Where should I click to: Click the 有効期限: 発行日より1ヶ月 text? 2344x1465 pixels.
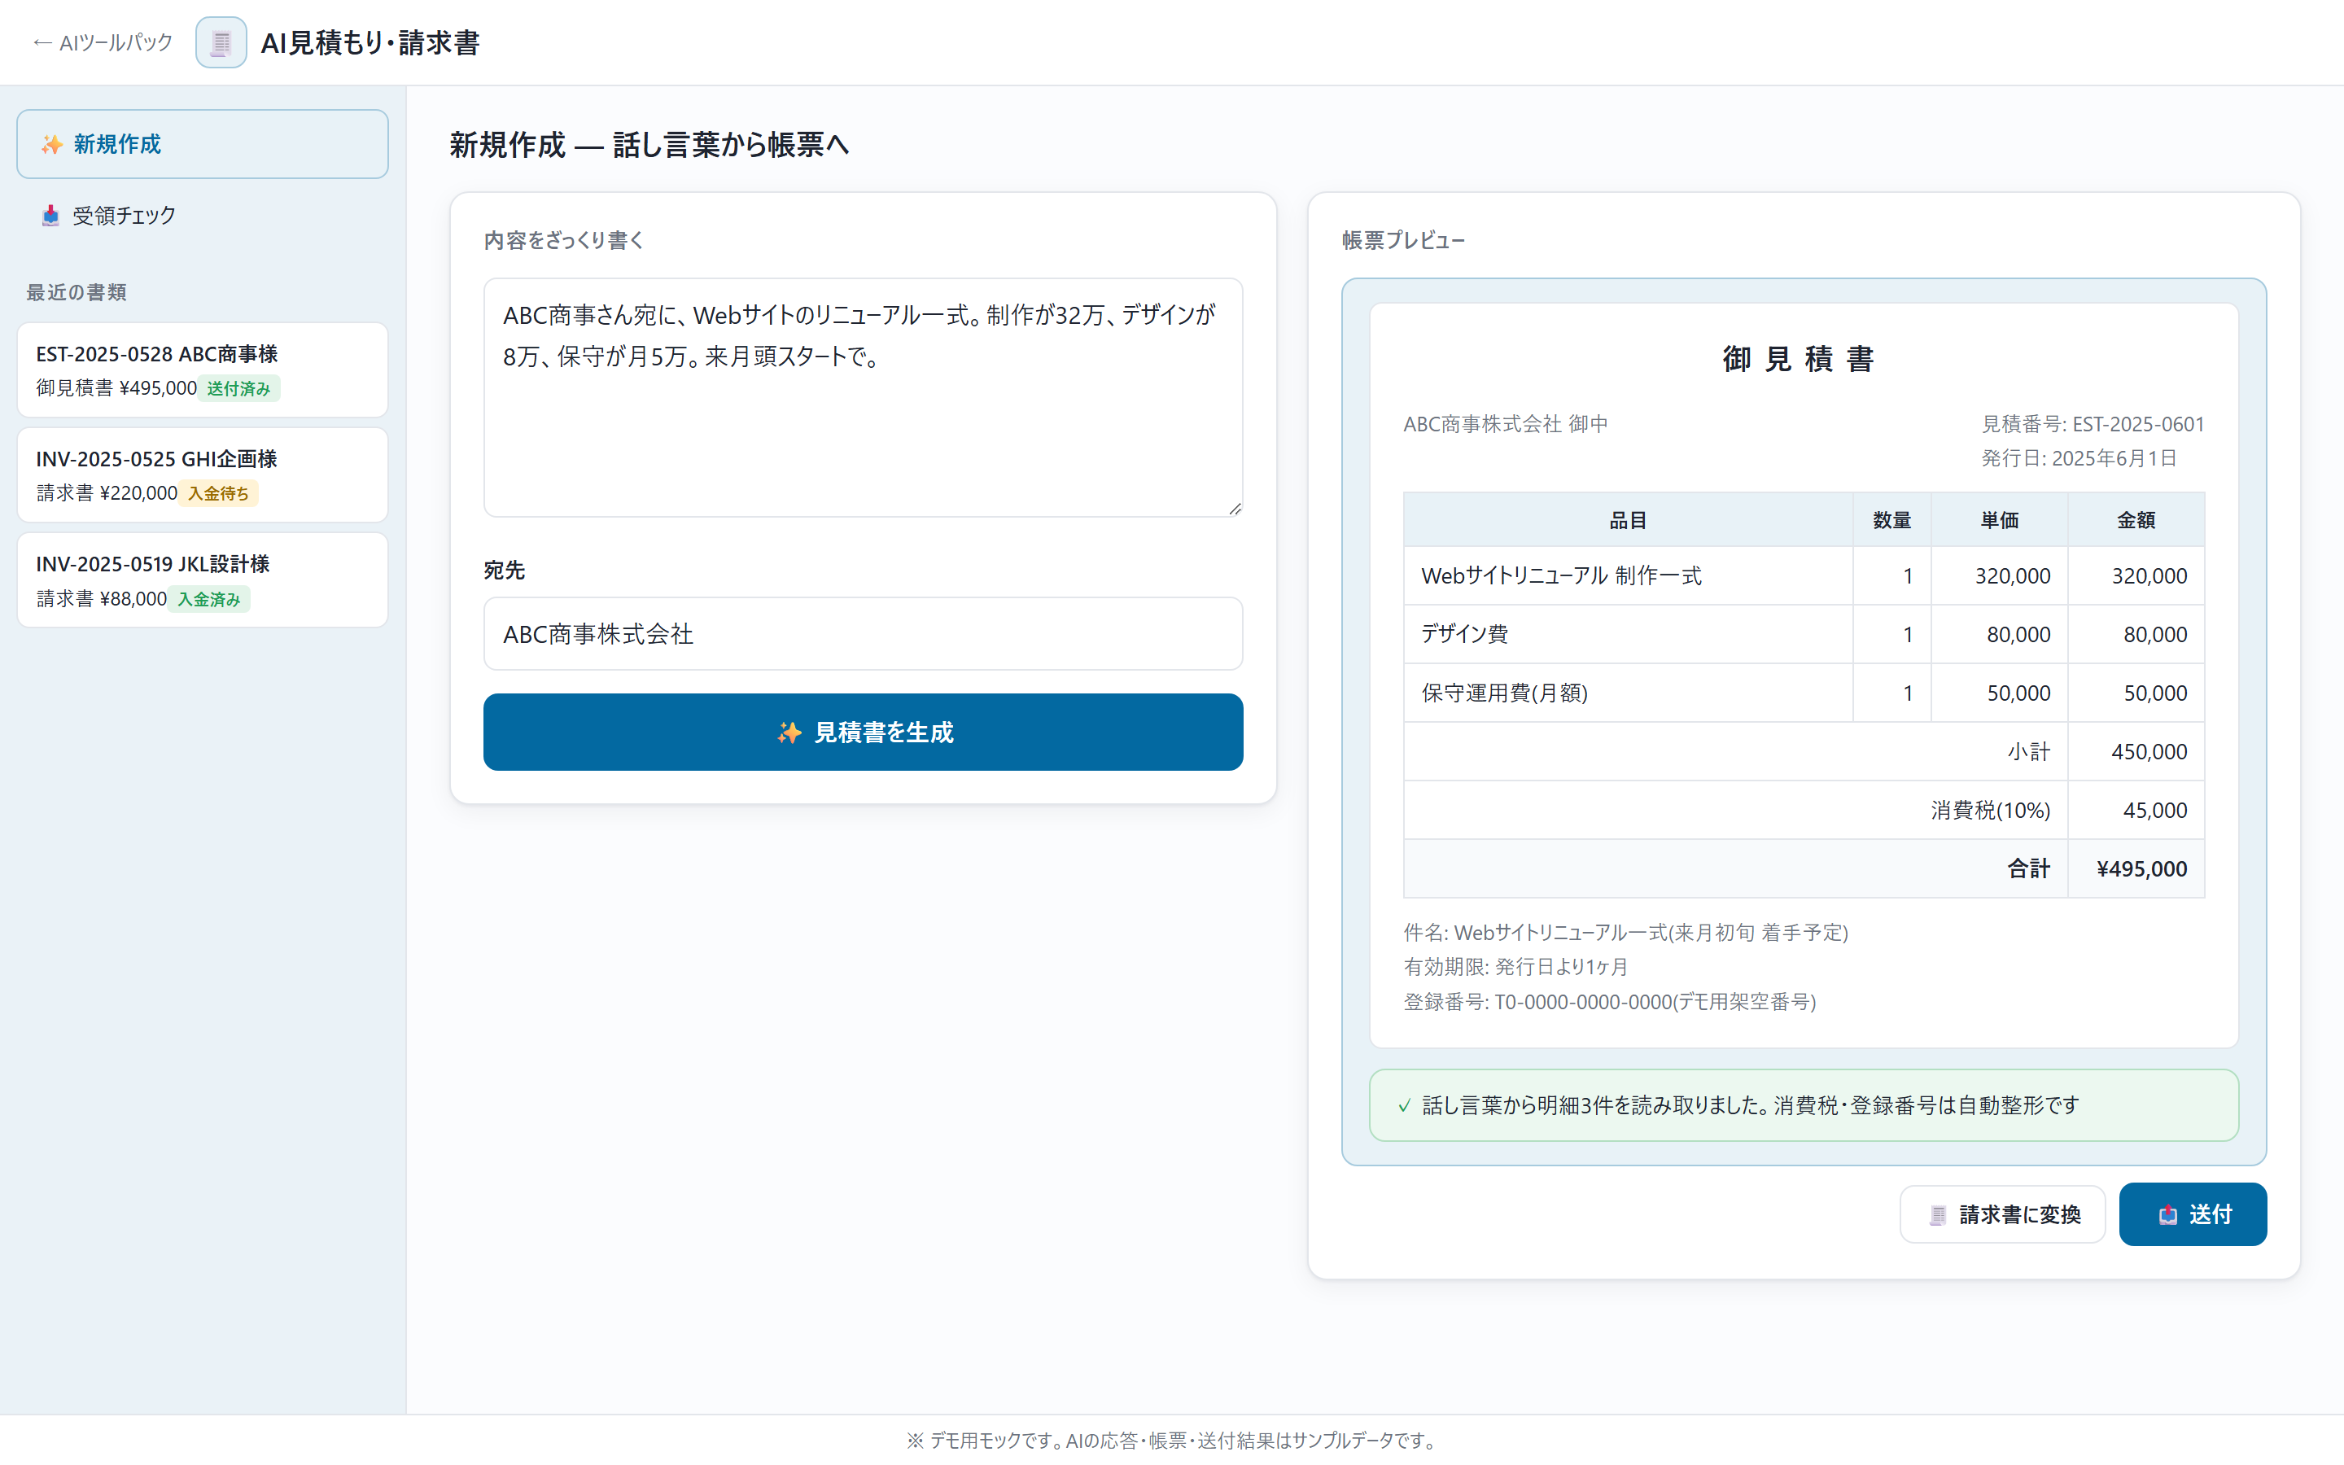1515,967
